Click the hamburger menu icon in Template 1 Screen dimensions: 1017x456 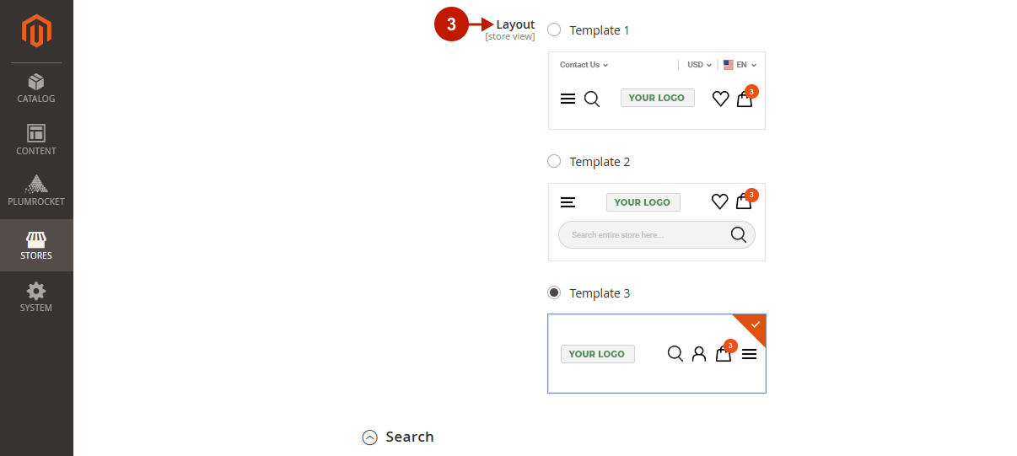click(x=568, y=99)
